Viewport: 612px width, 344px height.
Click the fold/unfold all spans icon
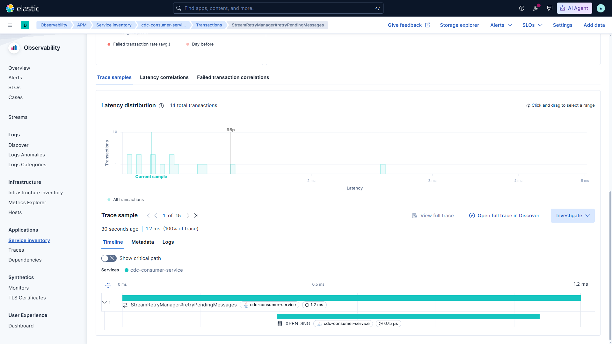point(108,285)
